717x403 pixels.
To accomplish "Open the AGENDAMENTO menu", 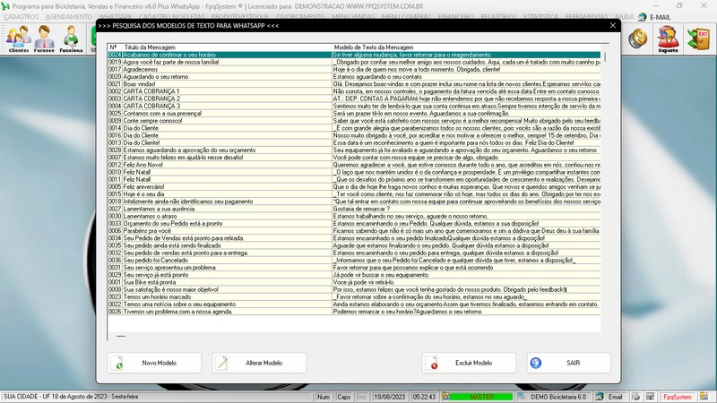I will tap(69, 17).
